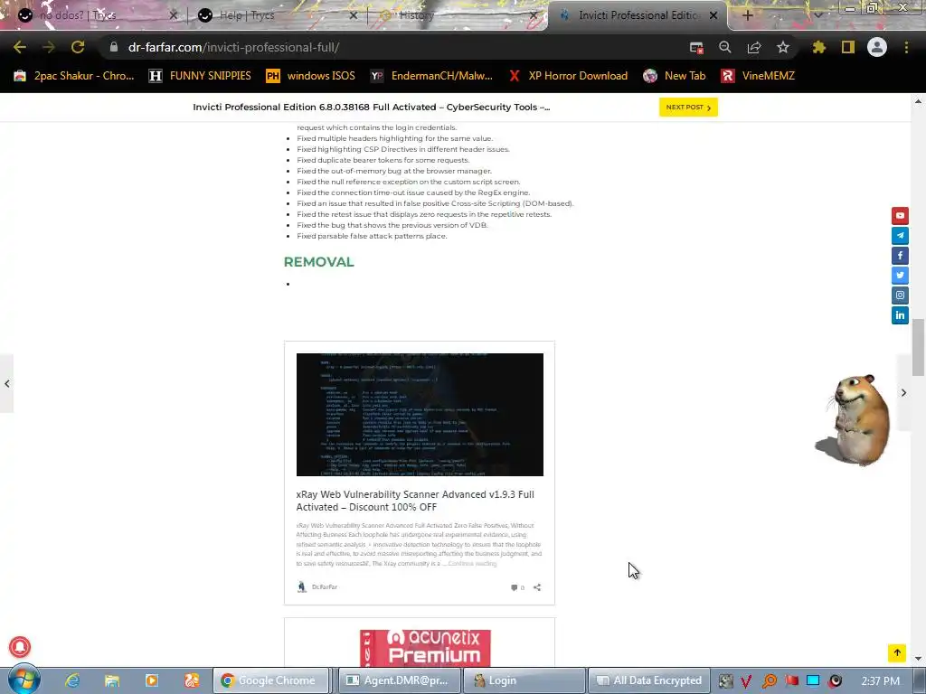
Task: Open the All Data Encrypted taskbar window
Action: pos(649,680)
